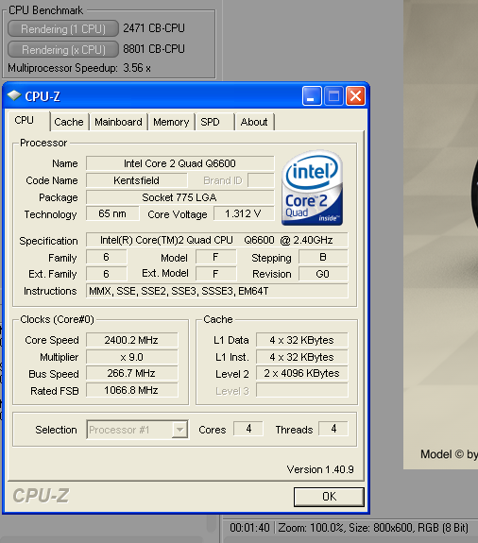Viewport: 478px width, 543px height.
Task: Click the Zoom: 100.0% status bar entry
Action: [x=311, y=528]
